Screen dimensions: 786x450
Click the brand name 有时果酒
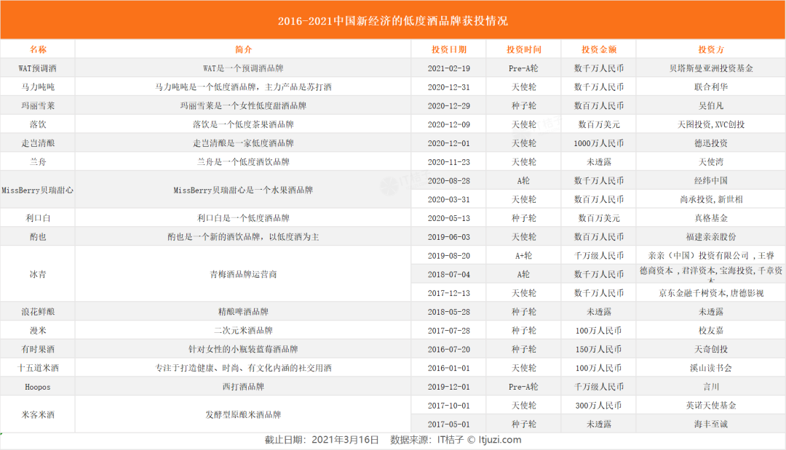click(x=38, y=350)
